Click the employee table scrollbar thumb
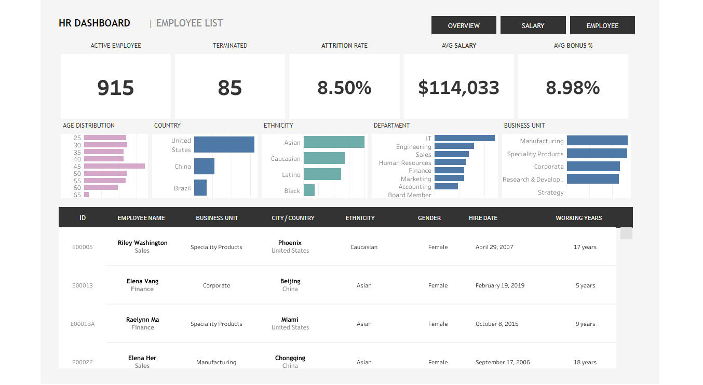 coord(626,233)
